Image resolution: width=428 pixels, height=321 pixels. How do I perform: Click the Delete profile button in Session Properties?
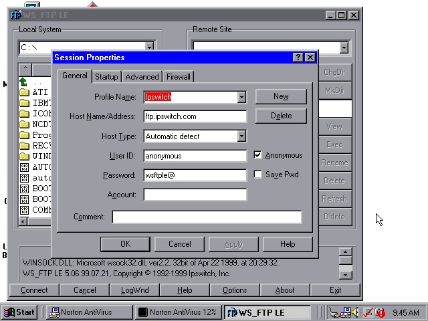click(281, 116)
